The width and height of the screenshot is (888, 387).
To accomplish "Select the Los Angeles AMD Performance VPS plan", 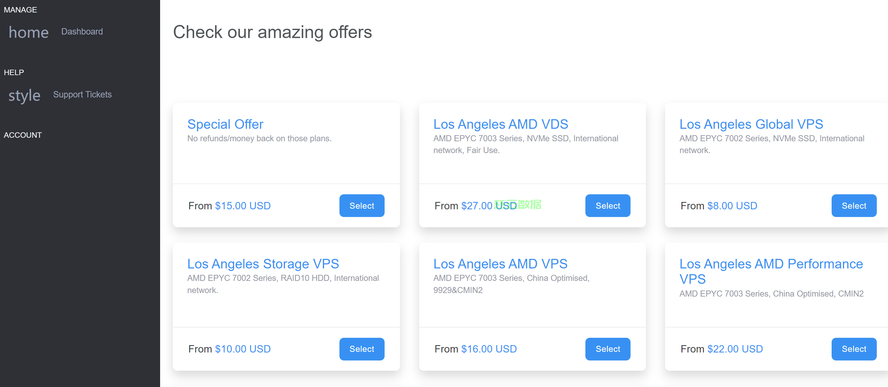I will [854, 349].
